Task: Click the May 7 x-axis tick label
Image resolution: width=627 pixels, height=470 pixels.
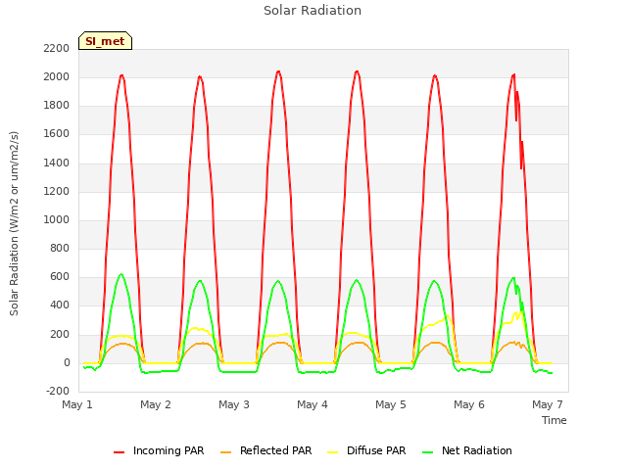Action: pyautogui.click(x=548, y=404)
